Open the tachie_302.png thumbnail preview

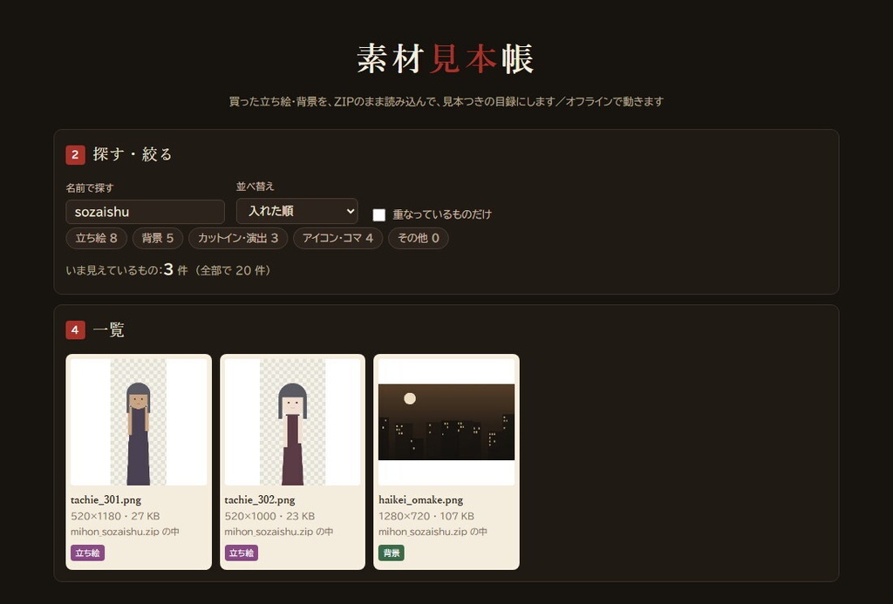click(292, 422)
